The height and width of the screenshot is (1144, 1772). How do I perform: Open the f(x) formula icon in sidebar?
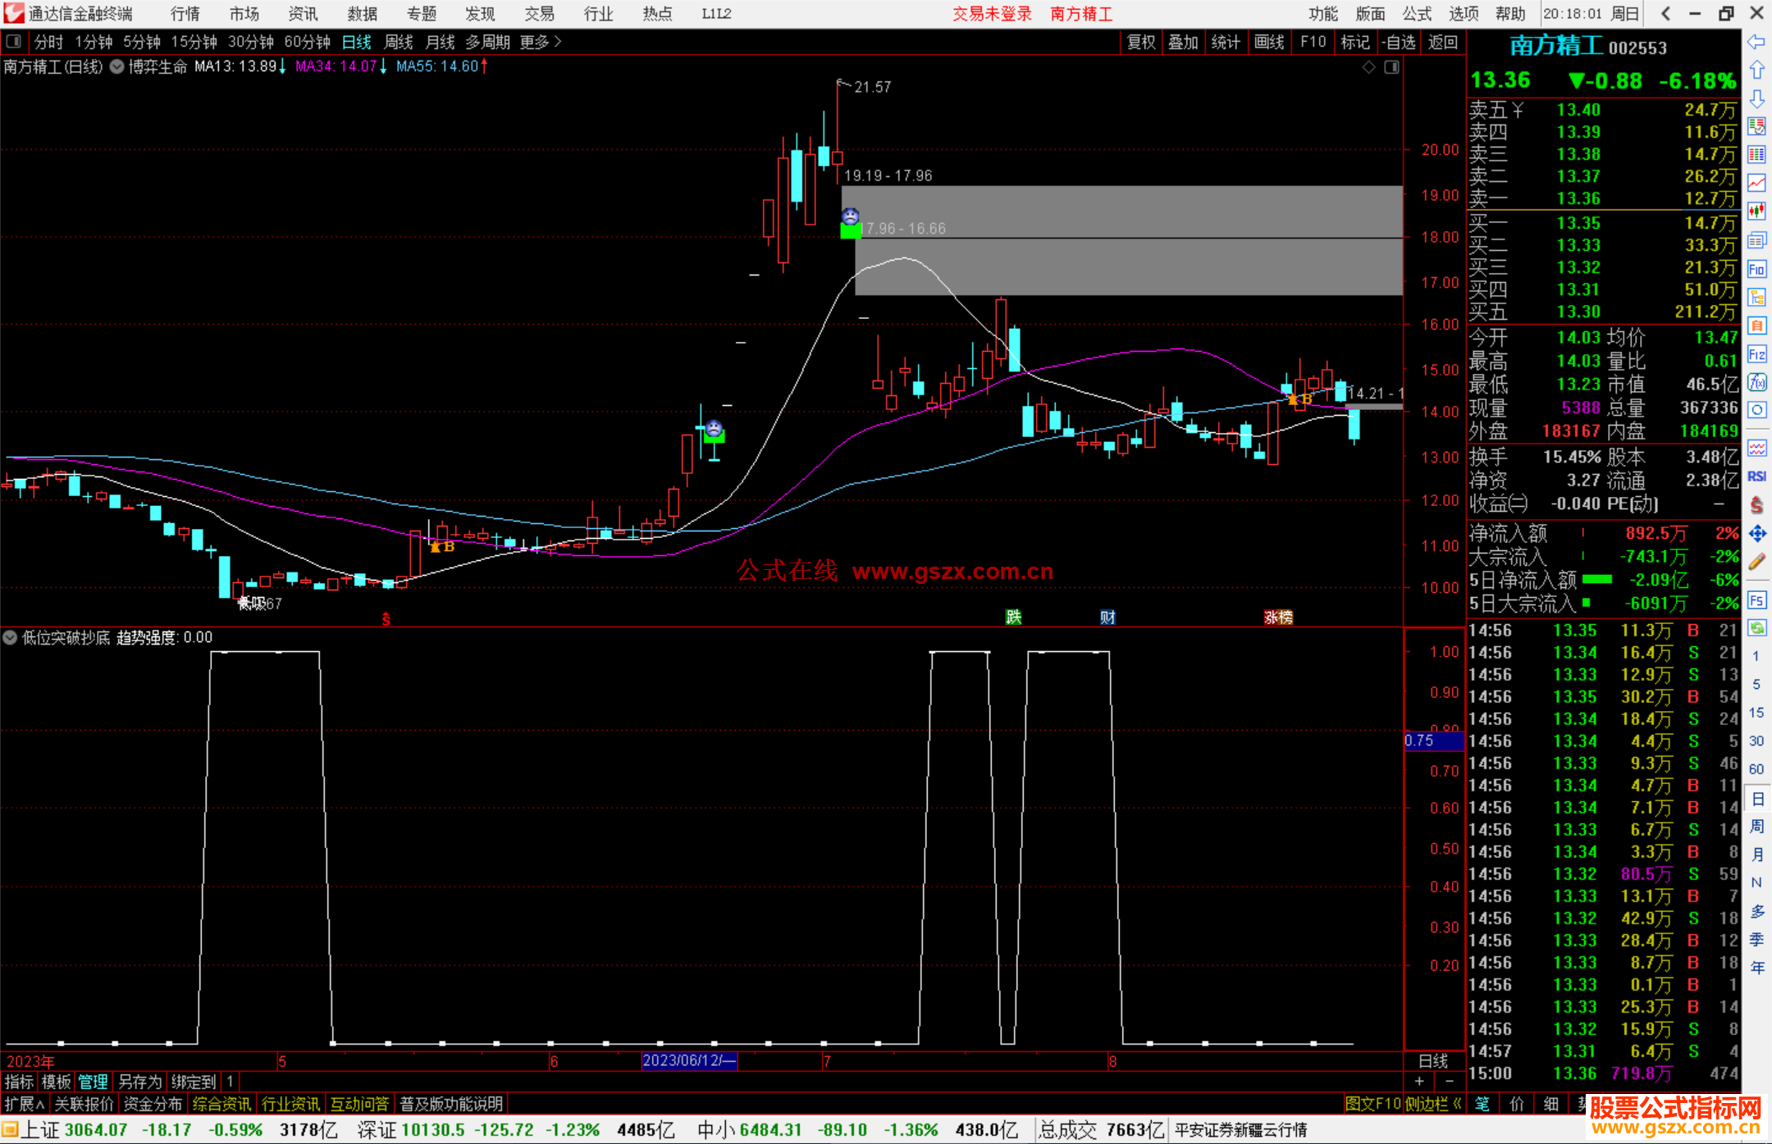pos(1756,382)
